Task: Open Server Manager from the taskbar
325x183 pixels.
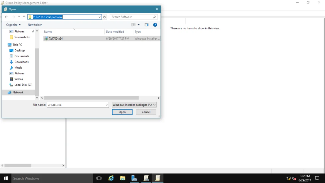Action: click(134, 178)
